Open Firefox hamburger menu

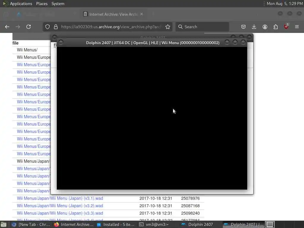pyautogui.click(x=297, y=27)
